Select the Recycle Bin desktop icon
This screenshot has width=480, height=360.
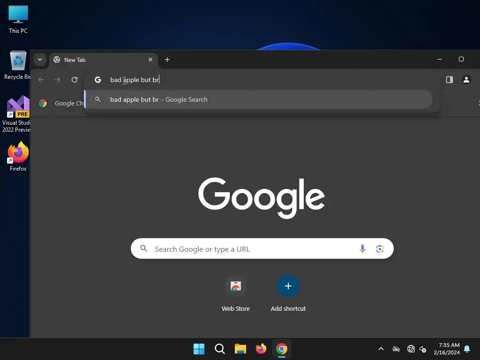point(17,65)
